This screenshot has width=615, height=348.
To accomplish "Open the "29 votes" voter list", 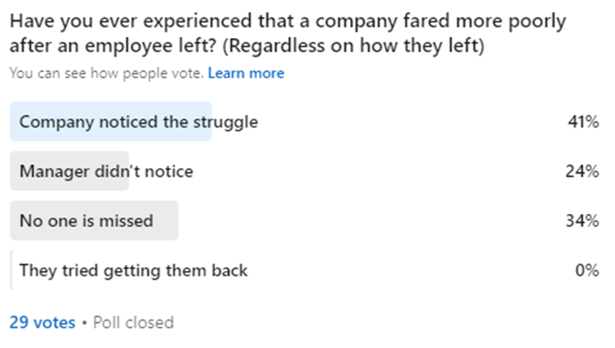I will (x=42, y=323).
